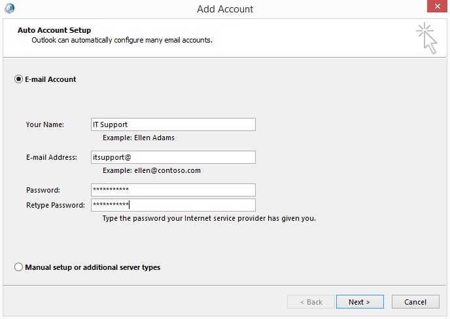This screenshot has width=450, height=319.
Task: Click into the E-mail Address input box
Action: (x=173, y=157)
